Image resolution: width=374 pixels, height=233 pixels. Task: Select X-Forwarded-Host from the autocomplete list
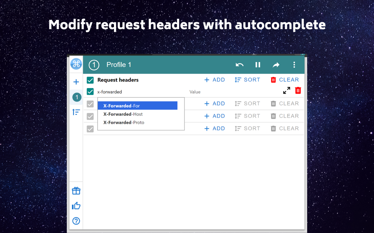(x=123, y=114)
